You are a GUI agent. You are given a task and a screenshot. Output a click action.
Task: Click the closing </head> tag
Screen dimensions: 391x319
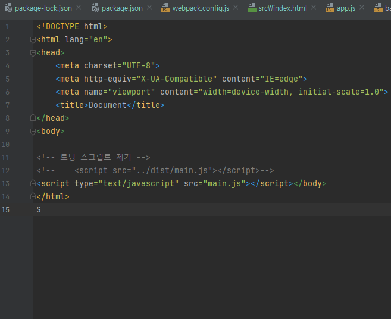click(x=52, y=118)
